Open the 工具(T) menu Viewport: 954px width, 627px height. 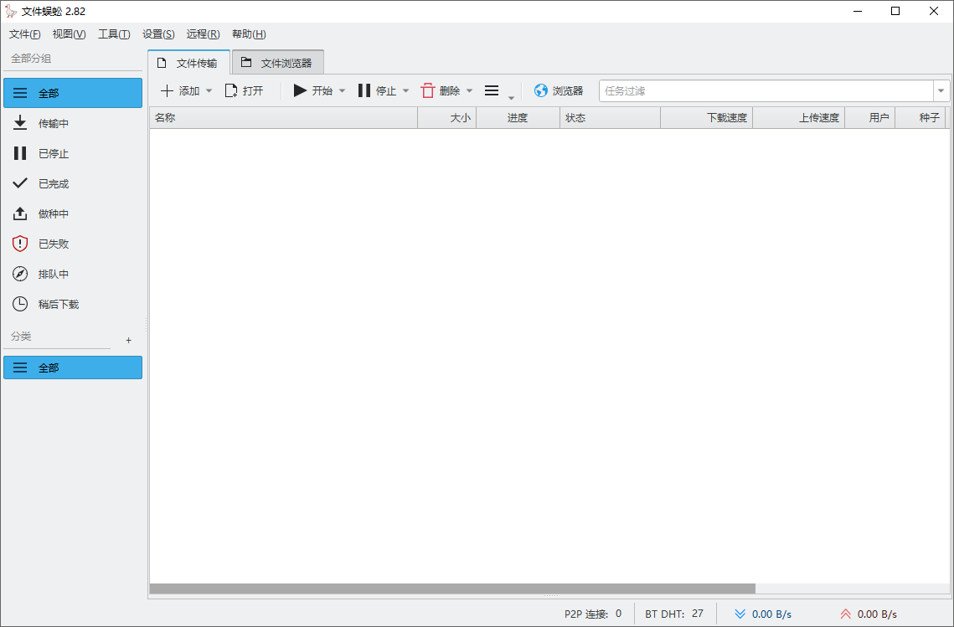pyautogui.click(x=114, y=34)
